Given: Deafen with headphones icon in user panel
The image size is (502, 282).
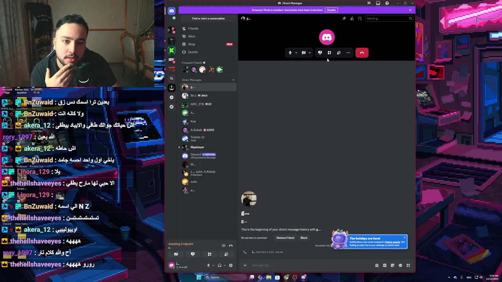Looking at the screenshot, I should 220,266.
